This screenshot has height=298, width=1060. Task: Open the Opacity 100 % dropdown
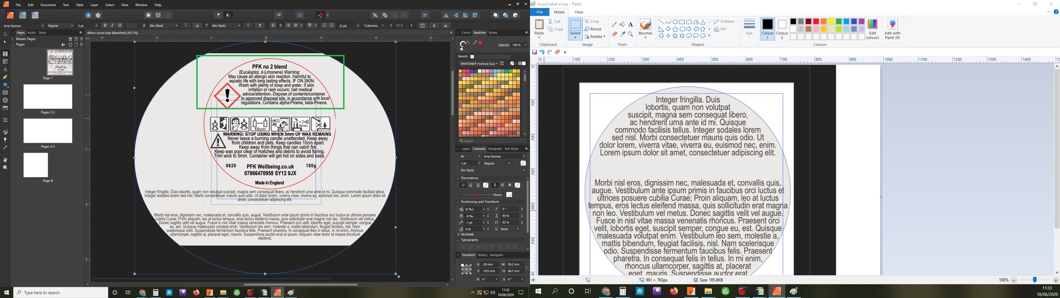point(525,45)
